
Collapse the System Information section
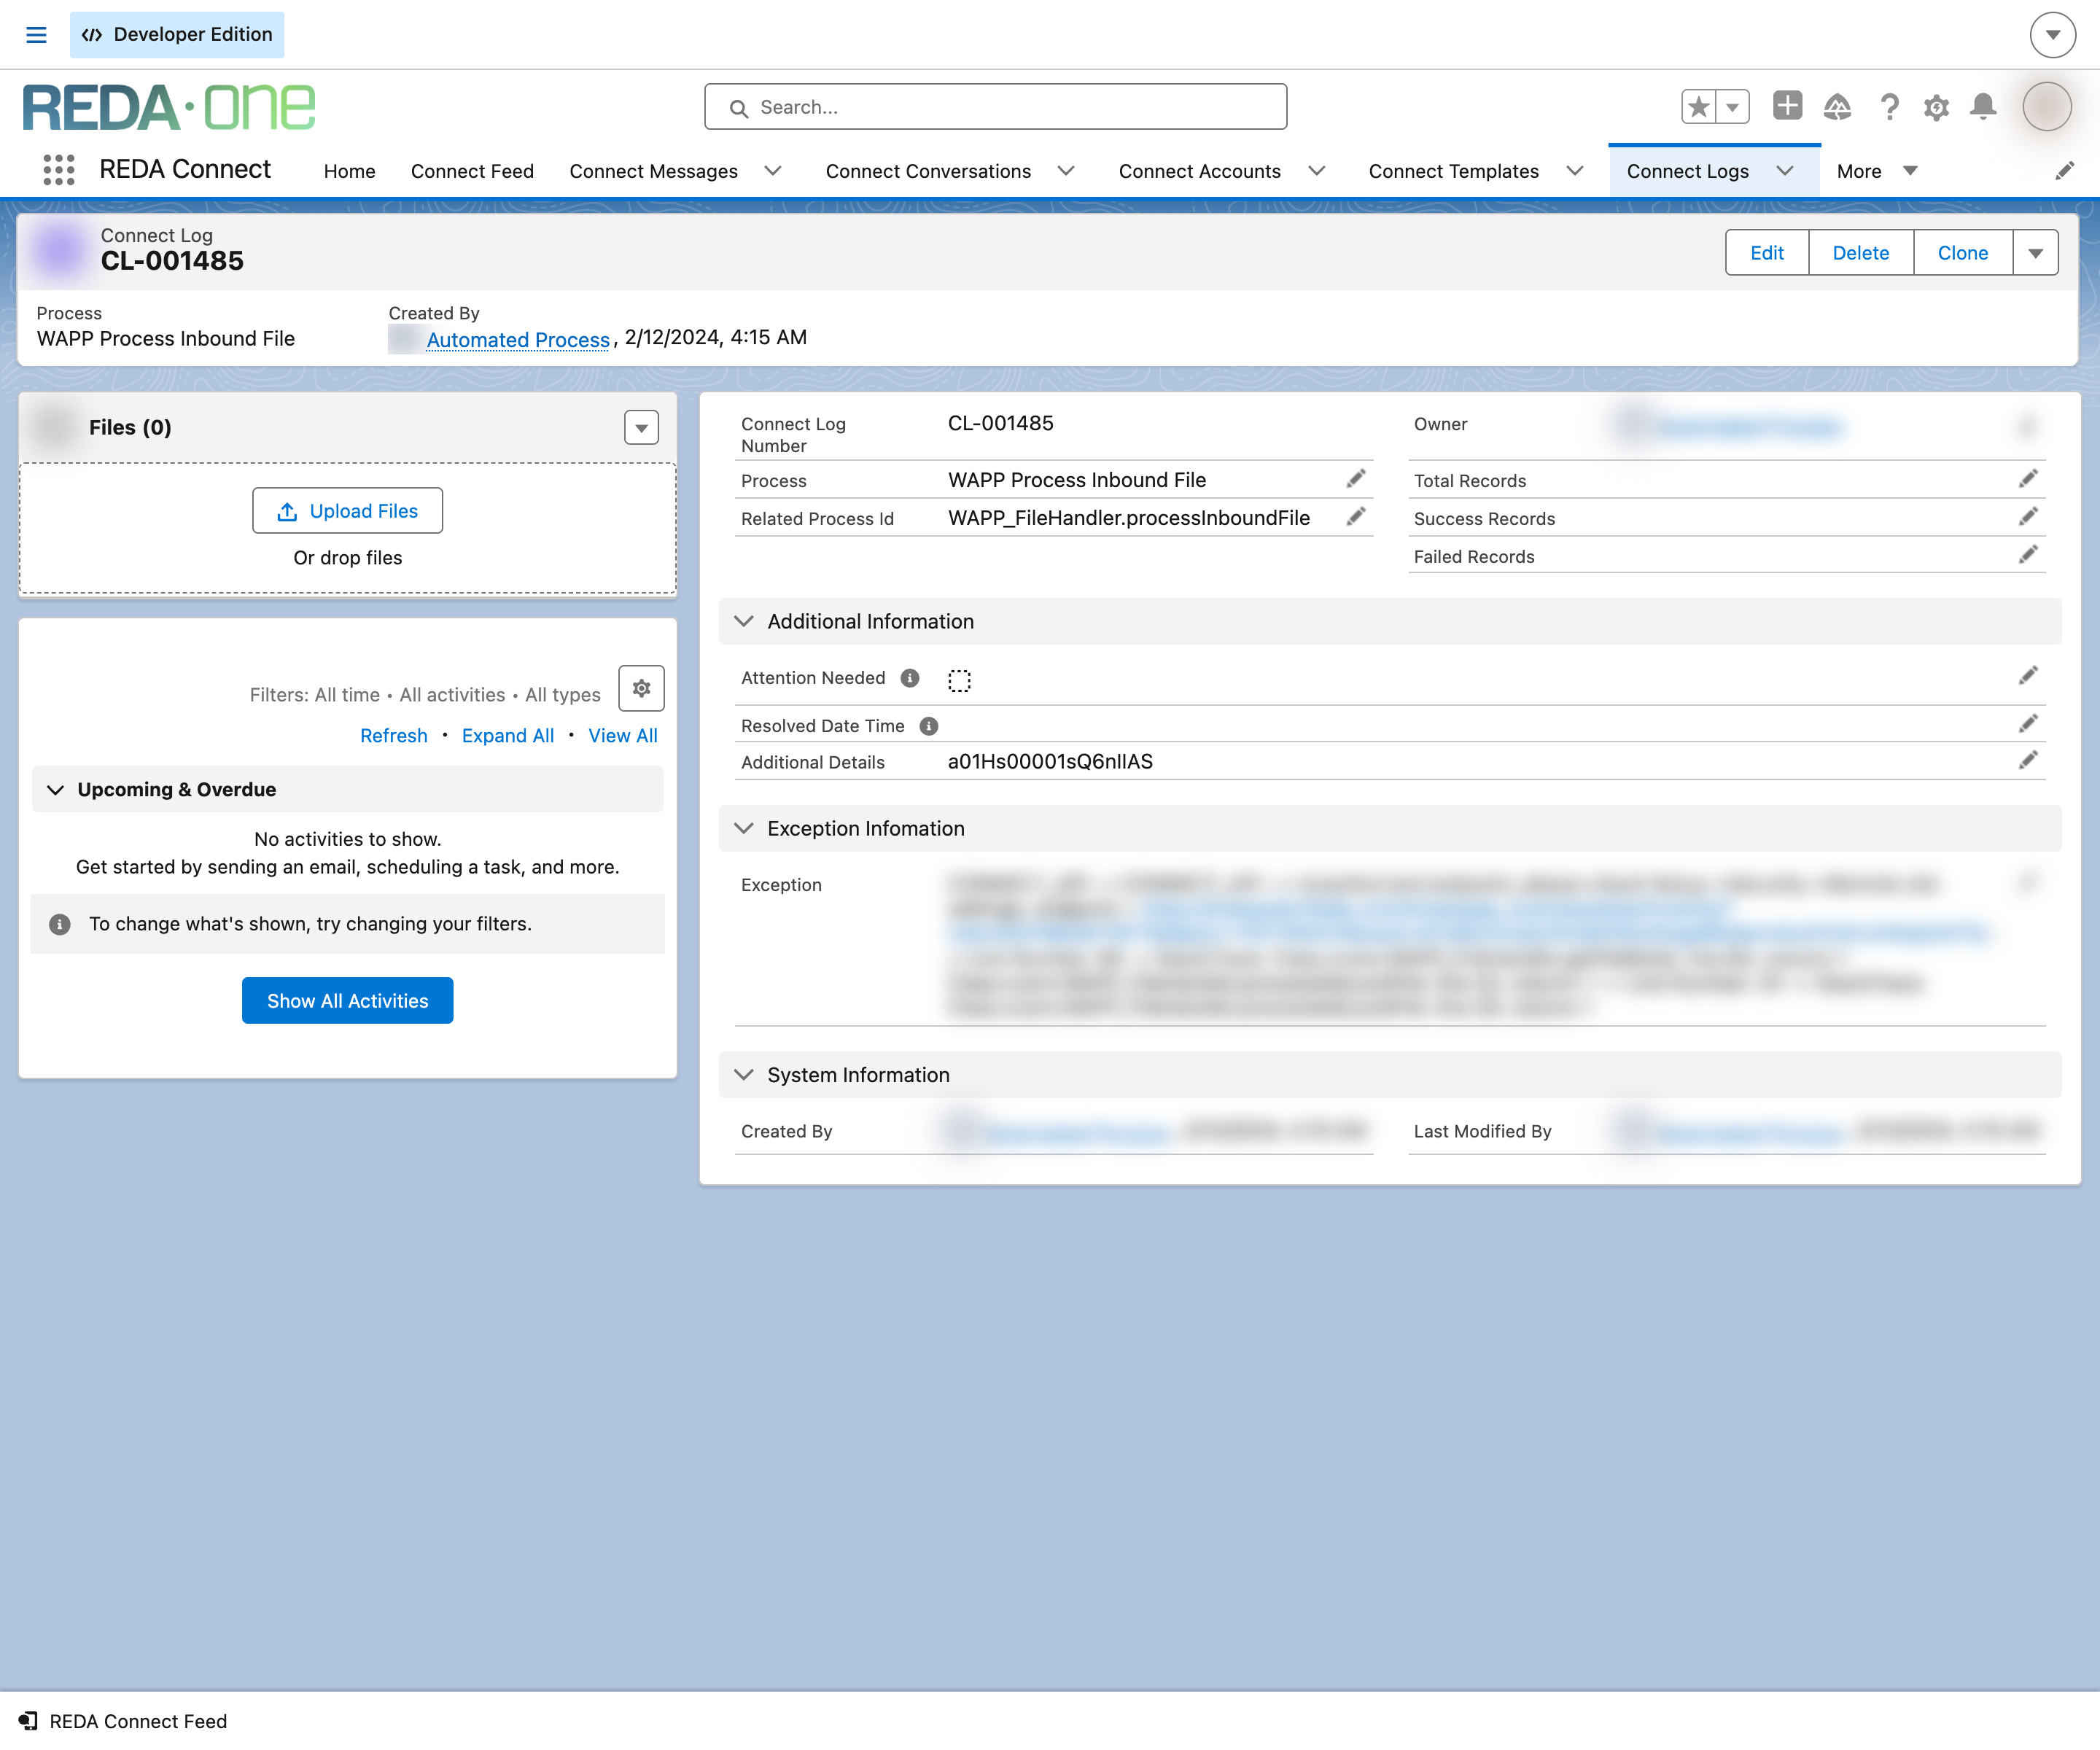[743, 1074]
